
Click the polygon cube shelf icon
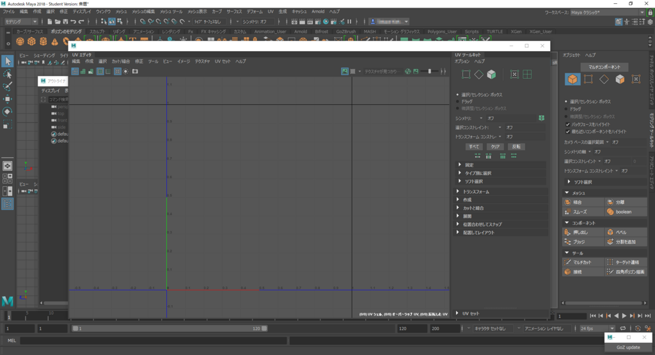point(32,41)
